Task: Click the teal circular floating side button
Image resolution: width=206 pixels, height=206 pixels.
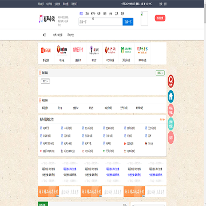Action: pos(171,124)
